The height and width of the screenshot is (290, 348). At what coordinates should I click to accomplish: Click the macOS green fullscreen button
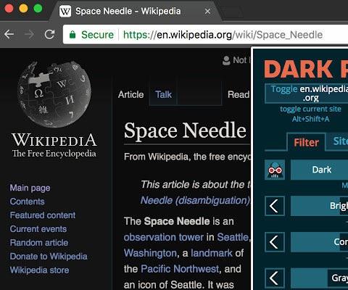tap(38, 8)
